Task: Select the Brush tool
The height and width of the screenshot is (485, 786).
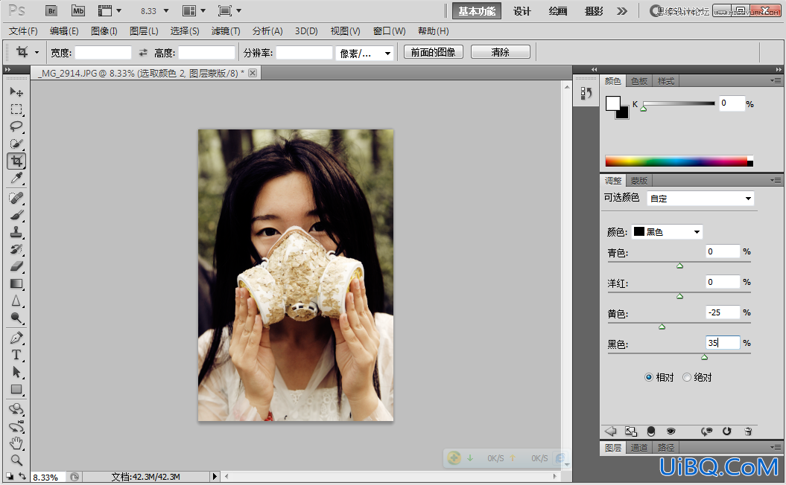Action: 16,215
